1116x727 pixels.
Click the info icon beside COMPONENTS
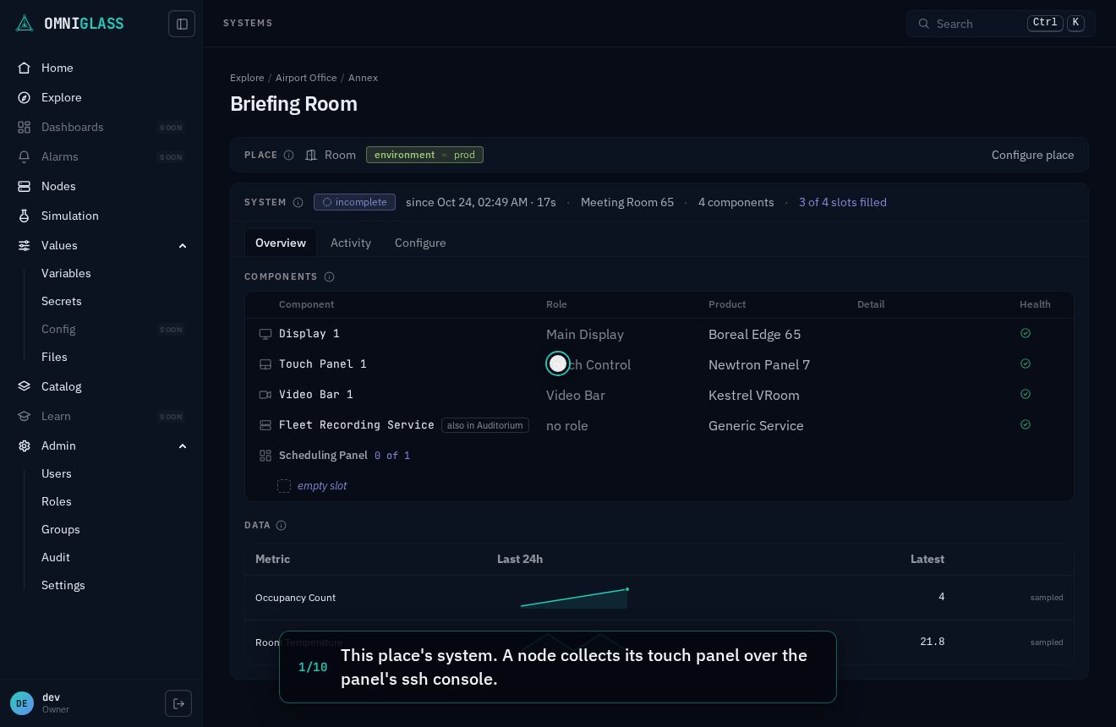[x=330, y=277]
